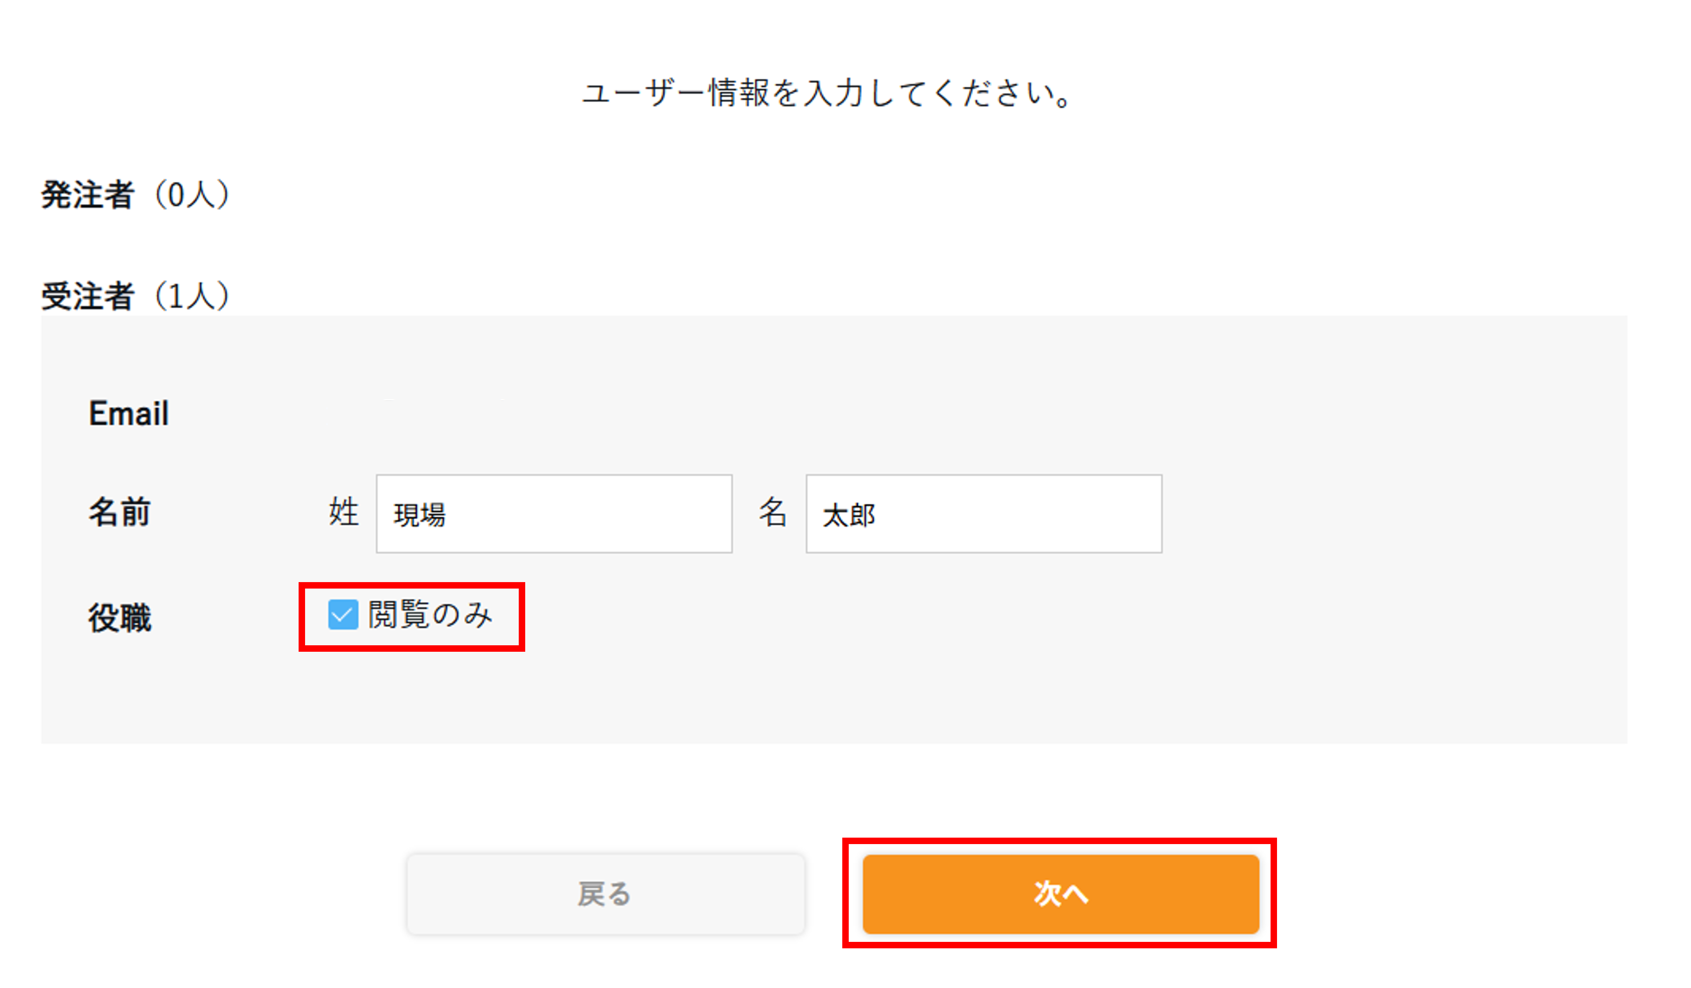This screenshot has width=1691, height=988.
Task: Click the 姓 label before surname box
Action: pos(343,512)
